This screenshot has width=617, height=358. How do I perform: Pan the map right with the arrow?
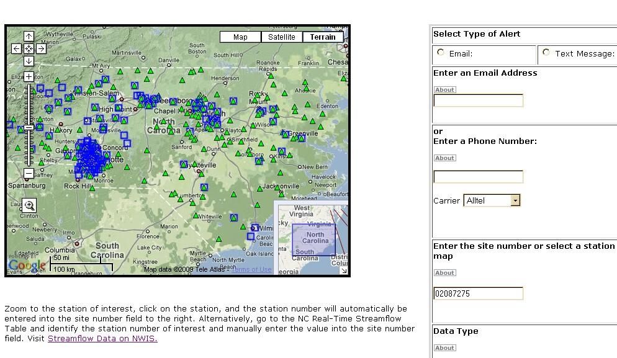41,48
